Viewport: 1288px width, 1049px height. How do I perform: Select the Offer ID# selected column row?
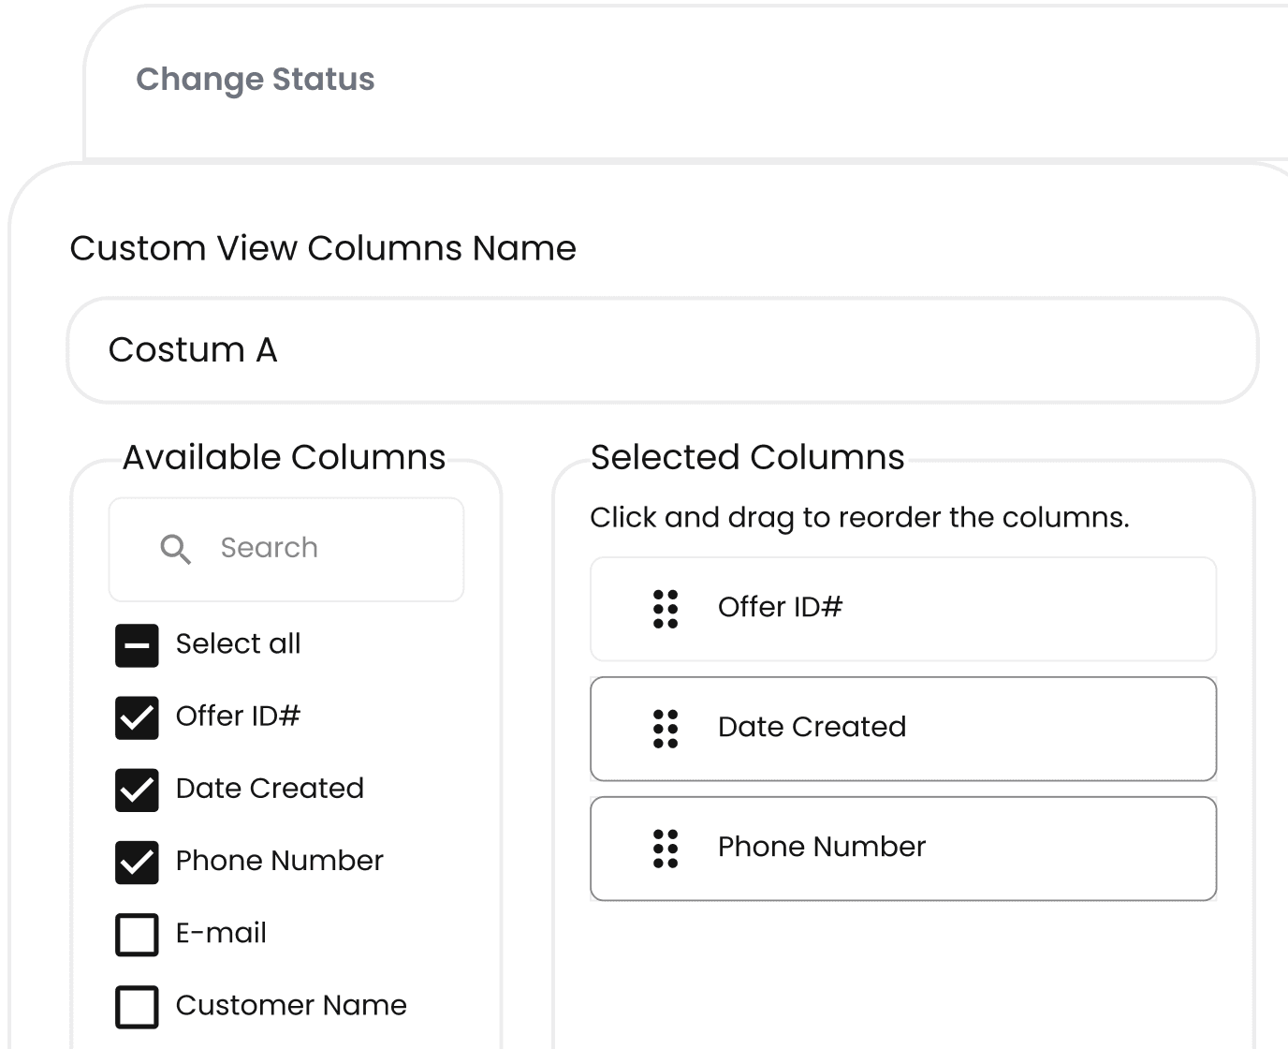tap(902, 609)
